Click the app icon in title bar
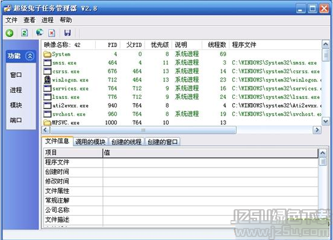The height and width of the screenshot is (240, 333). (x=8, y=8)
